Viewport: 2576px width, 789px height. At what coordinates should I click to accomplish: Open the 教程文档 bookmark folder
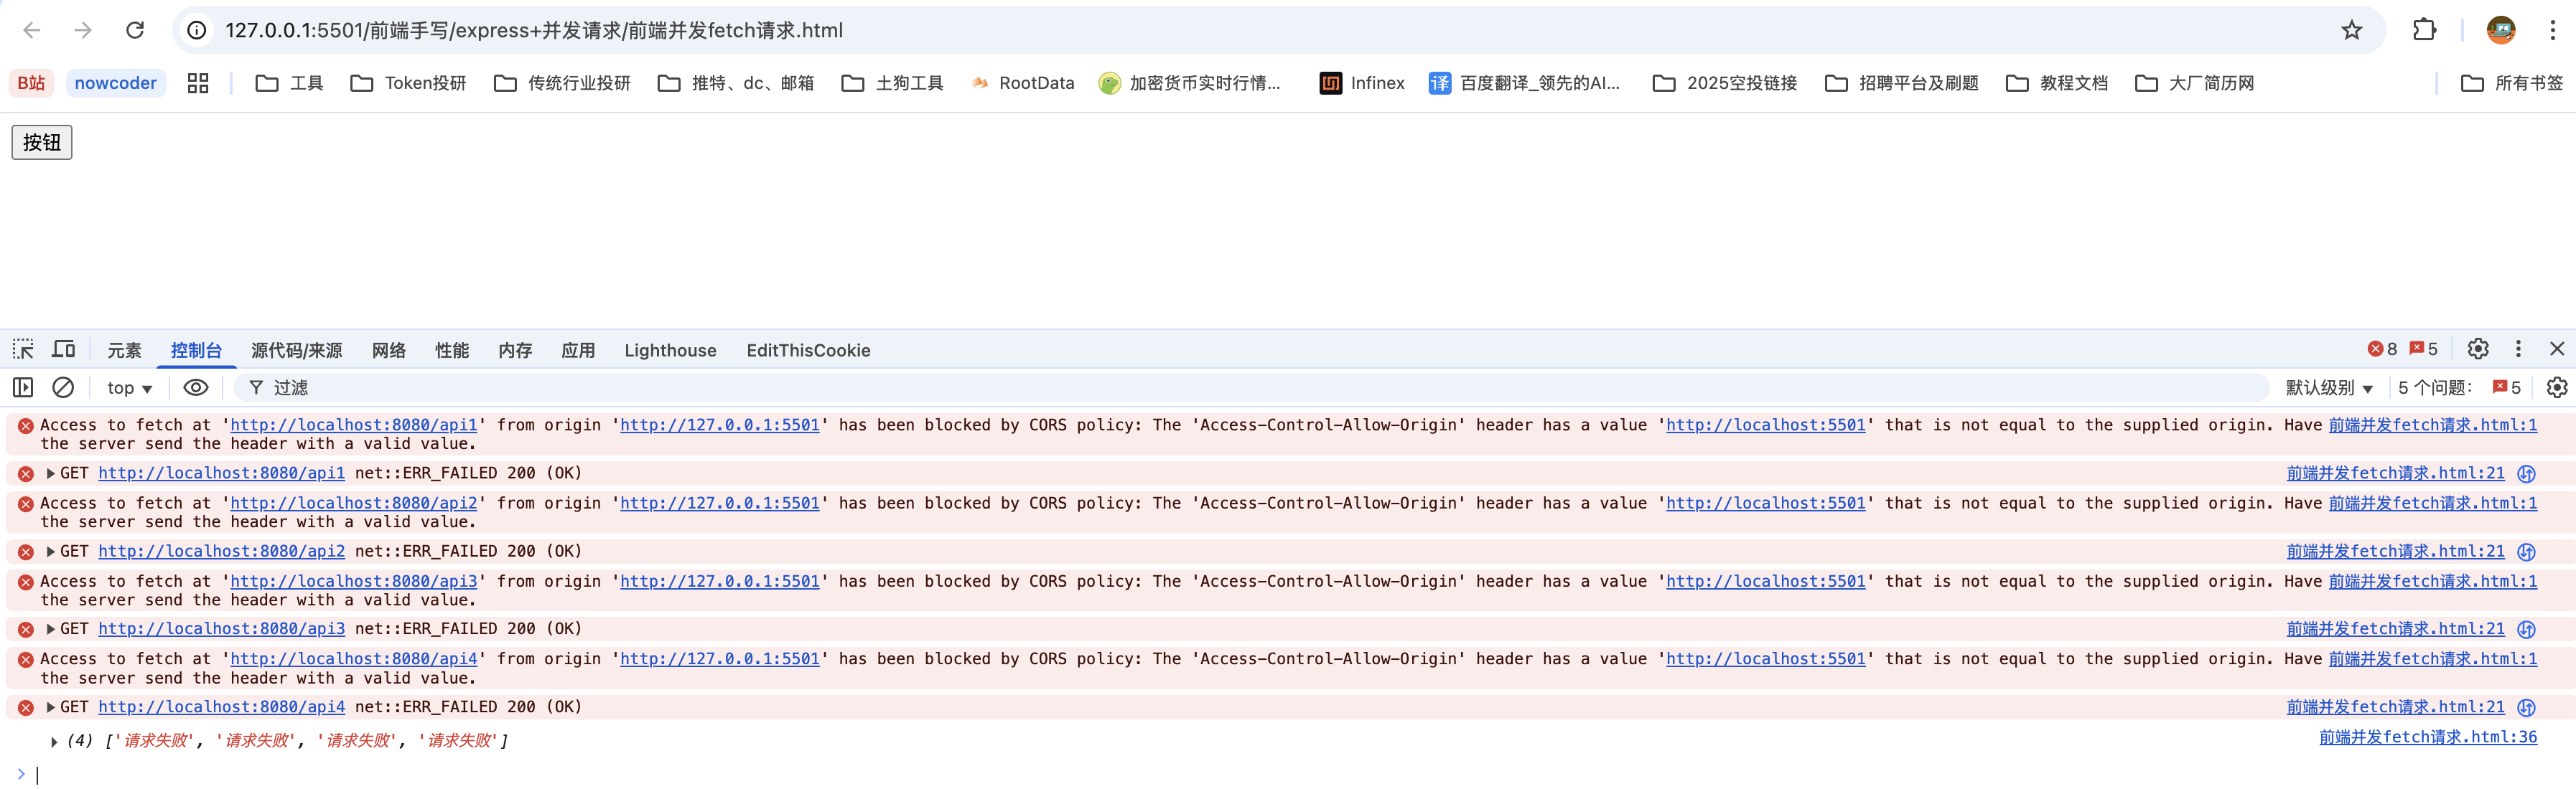(2056, 83)
